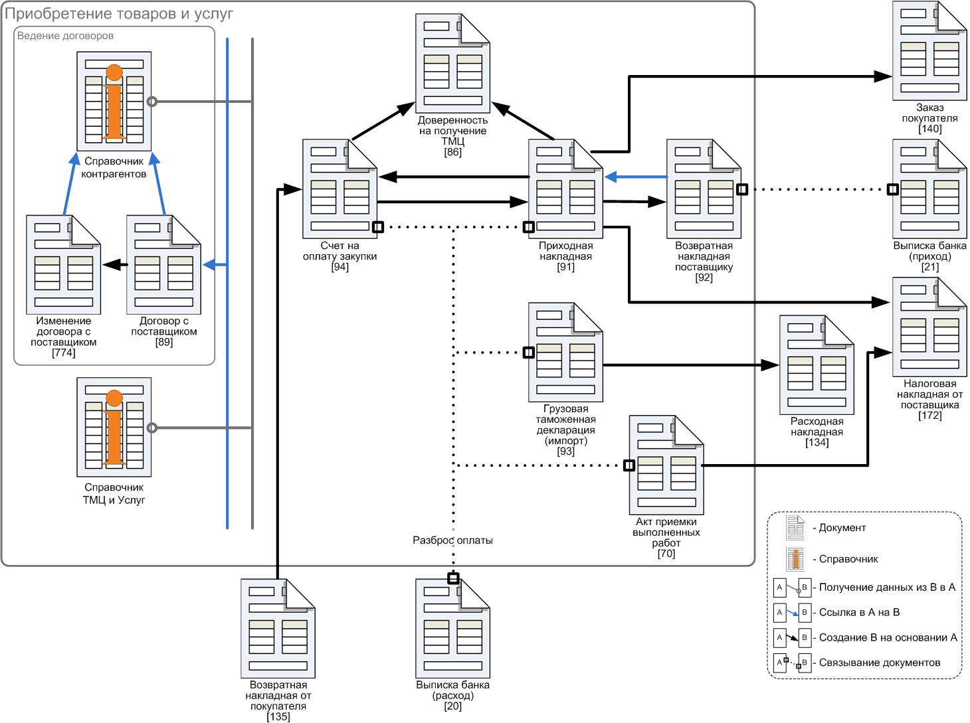Click the Разброс оплаты label

tap(452, 540)
